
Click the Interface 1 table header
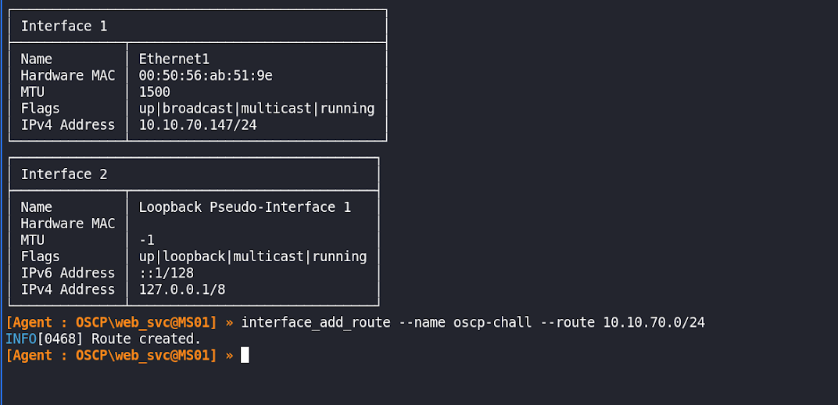(64, 26)
